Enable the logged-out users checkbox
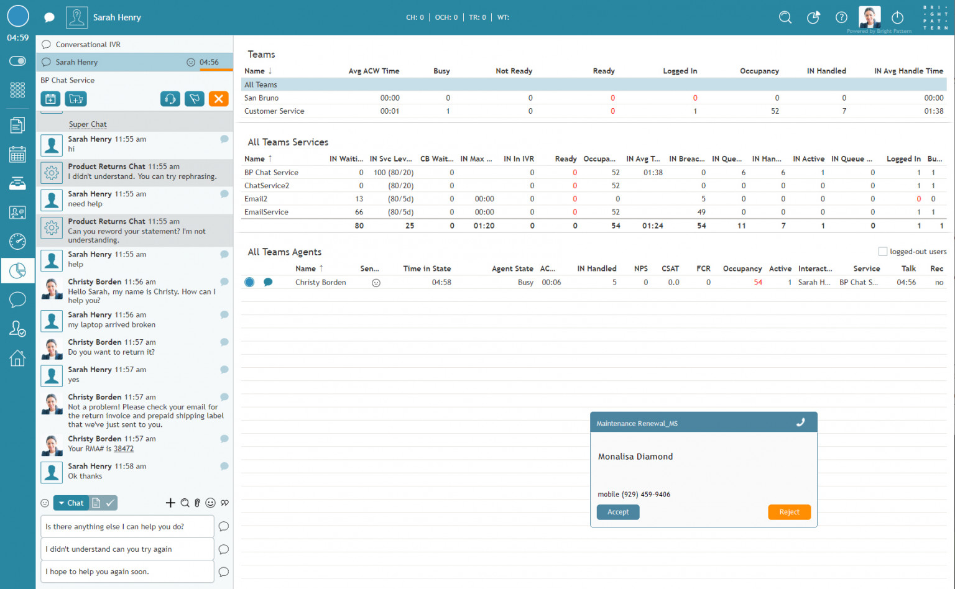Viewport: 955px width, 589px height. click(883, 251)
